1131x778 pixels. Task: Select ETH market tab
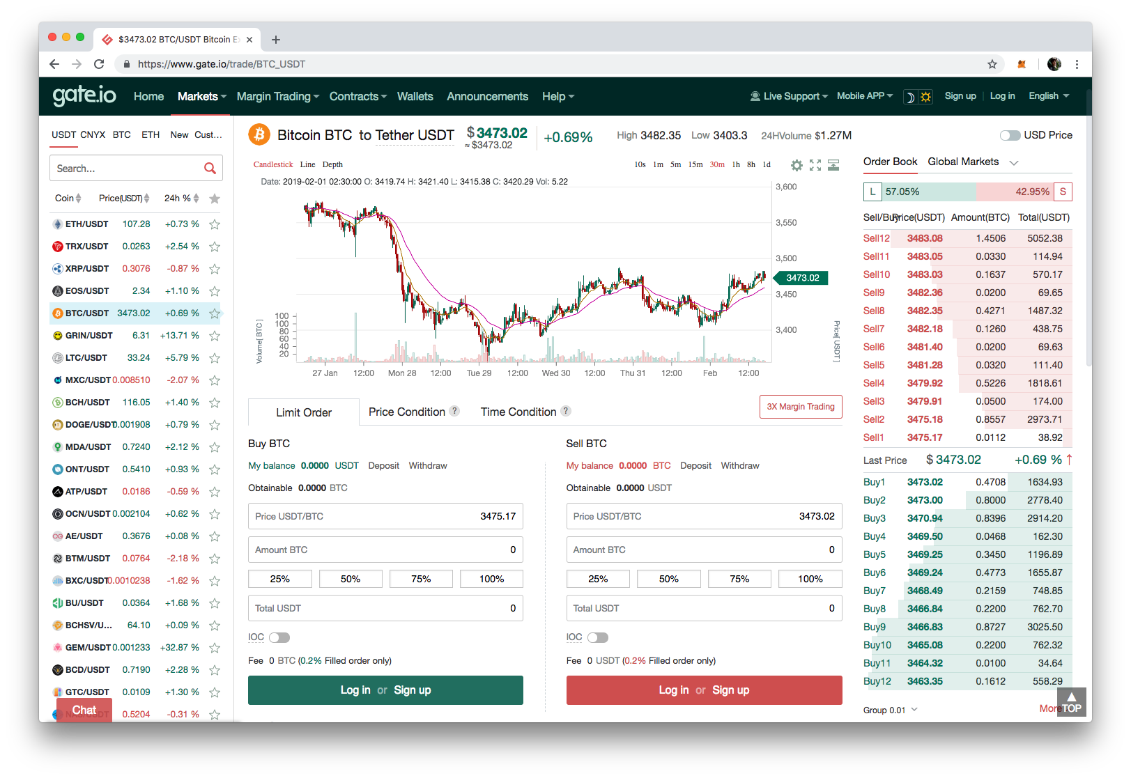(x=151, y=135)
